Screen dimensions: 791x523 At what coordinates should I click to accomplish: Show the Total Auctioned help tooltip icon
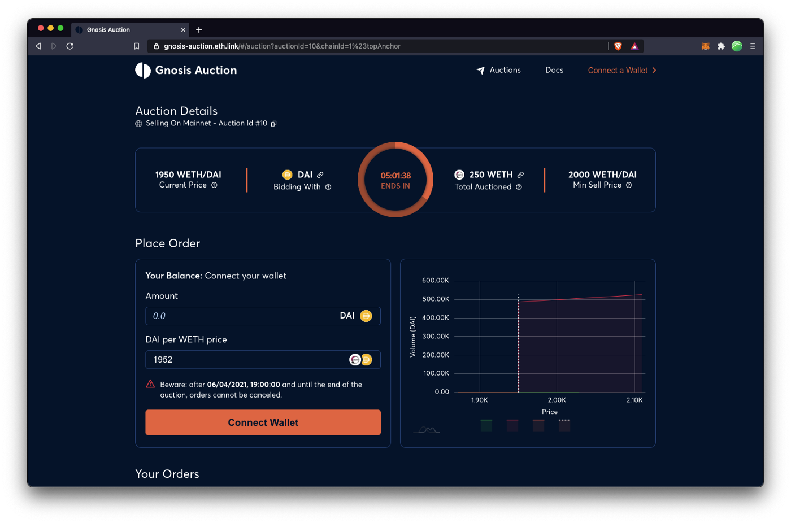[x=519, y=187]
